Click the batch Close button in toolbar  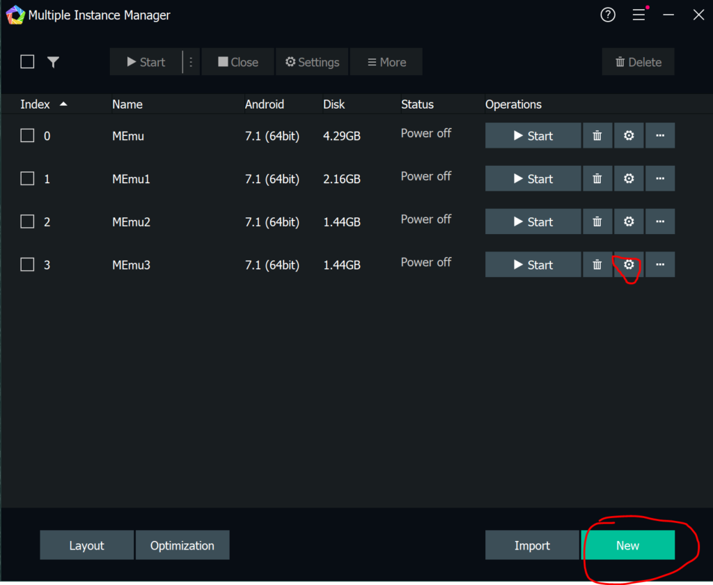click(x=238, y=62)
